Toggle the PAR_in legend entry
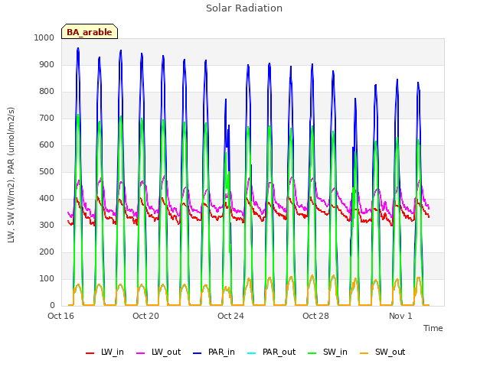 [x=214, y=352]
